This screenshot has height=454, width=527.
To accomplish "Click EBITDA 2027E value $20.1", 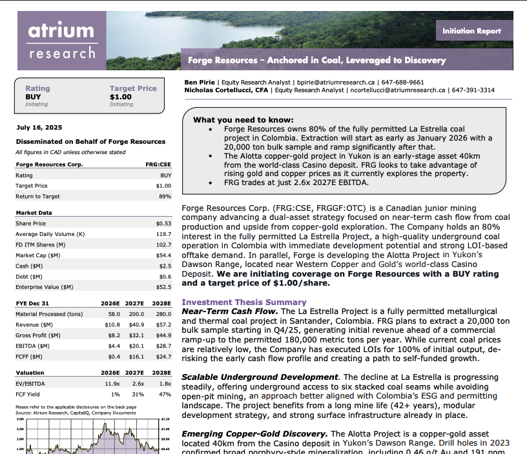I will (136, 346).
